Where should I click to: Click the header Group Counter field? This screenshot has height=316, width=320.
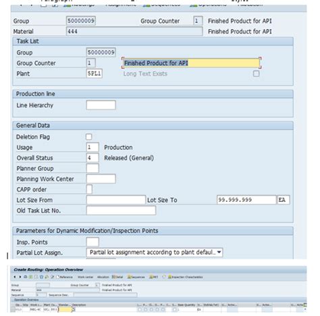pyautogui.click(x=198, y=21)
